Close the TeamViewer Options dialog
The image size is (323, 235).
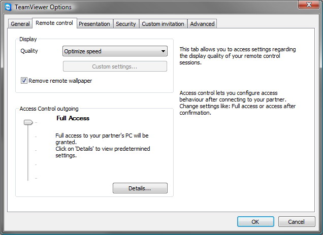pyautogui.click(x=309, y=5)
